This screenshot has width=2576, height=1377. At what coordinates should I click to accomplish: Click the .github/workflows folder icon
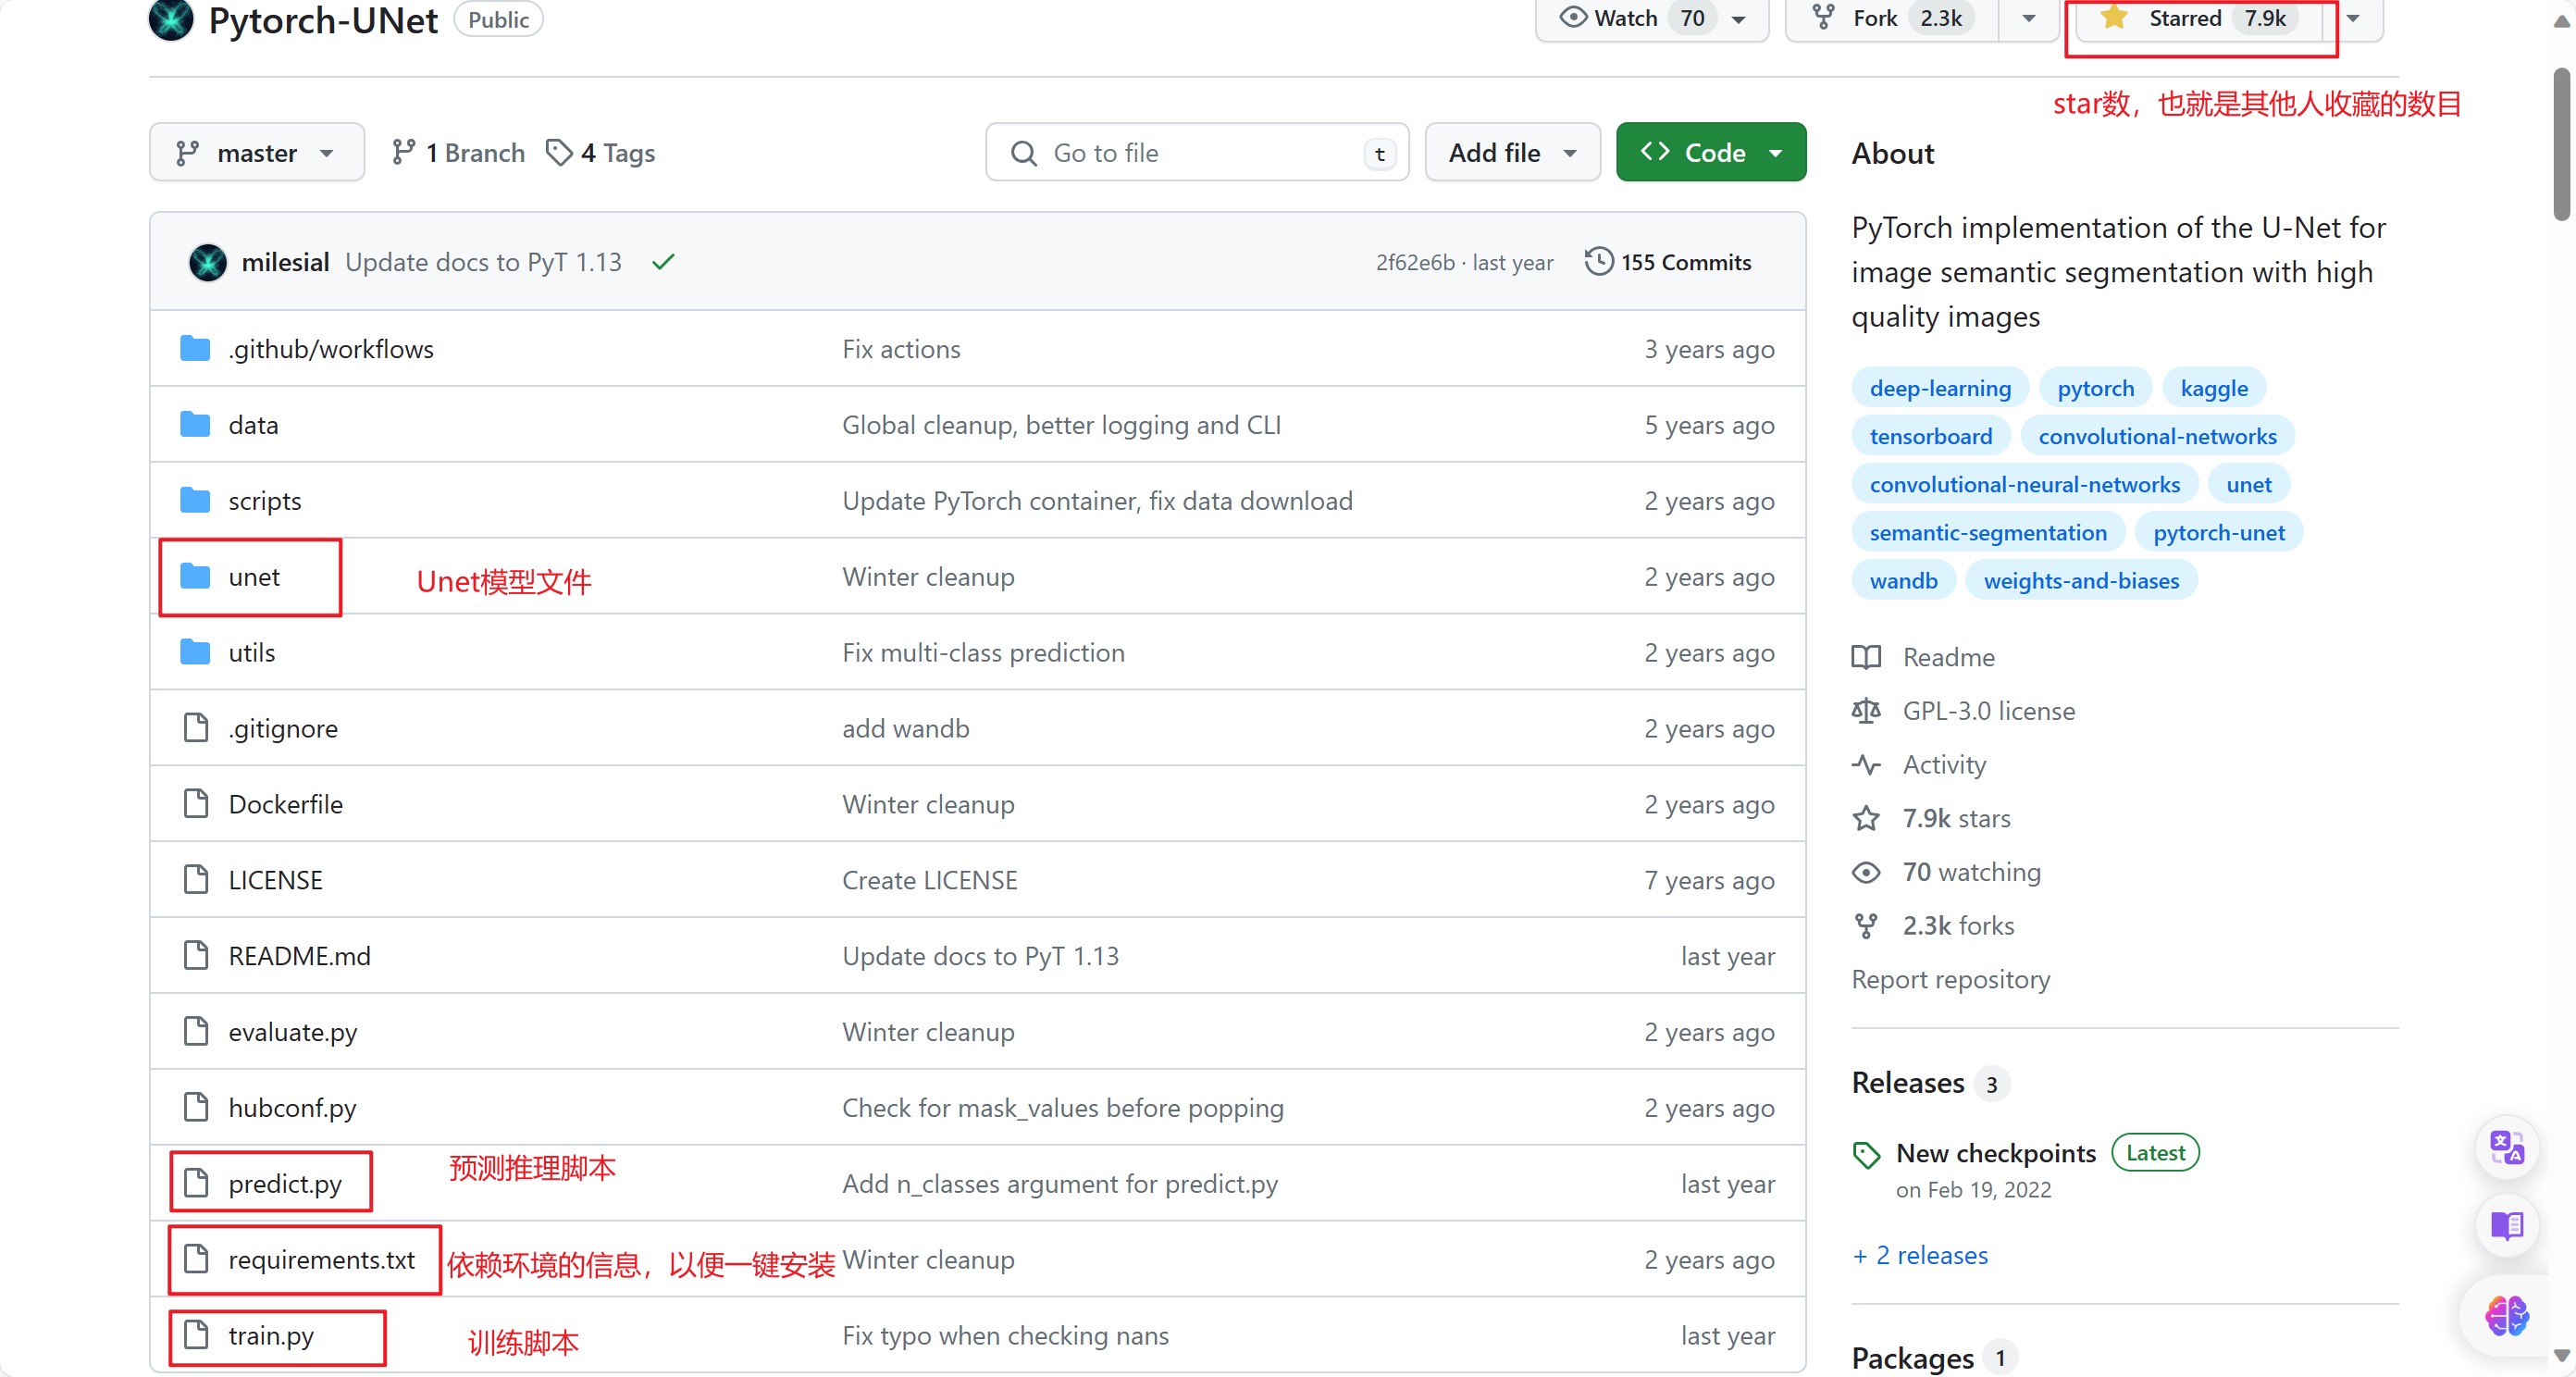[195, 349]
